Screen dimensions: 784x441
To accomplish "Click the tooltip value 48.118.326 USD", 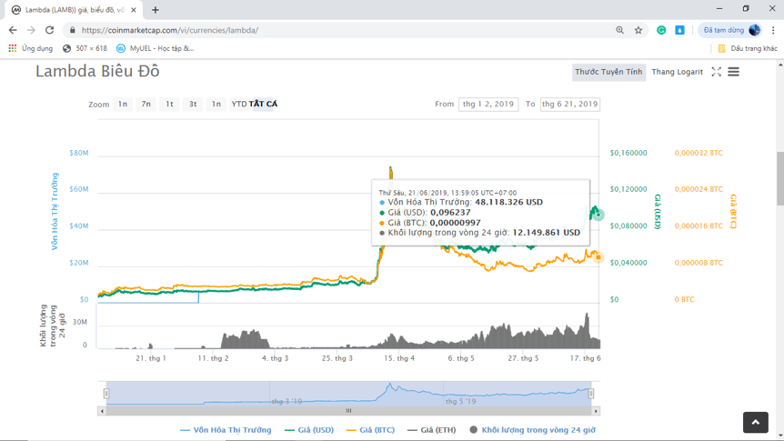I will coord(508,203).
